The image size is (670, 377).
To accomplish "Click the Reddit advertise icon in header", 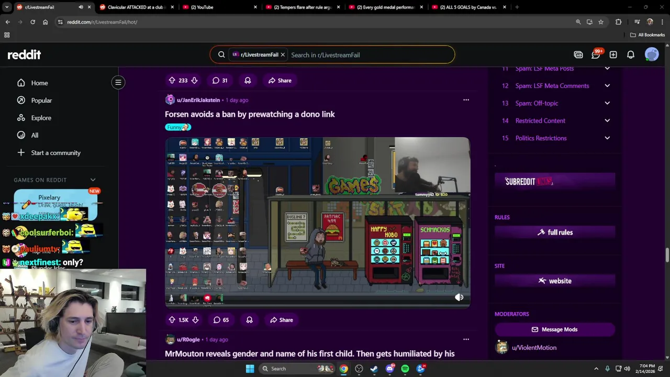I will point(578,54).
